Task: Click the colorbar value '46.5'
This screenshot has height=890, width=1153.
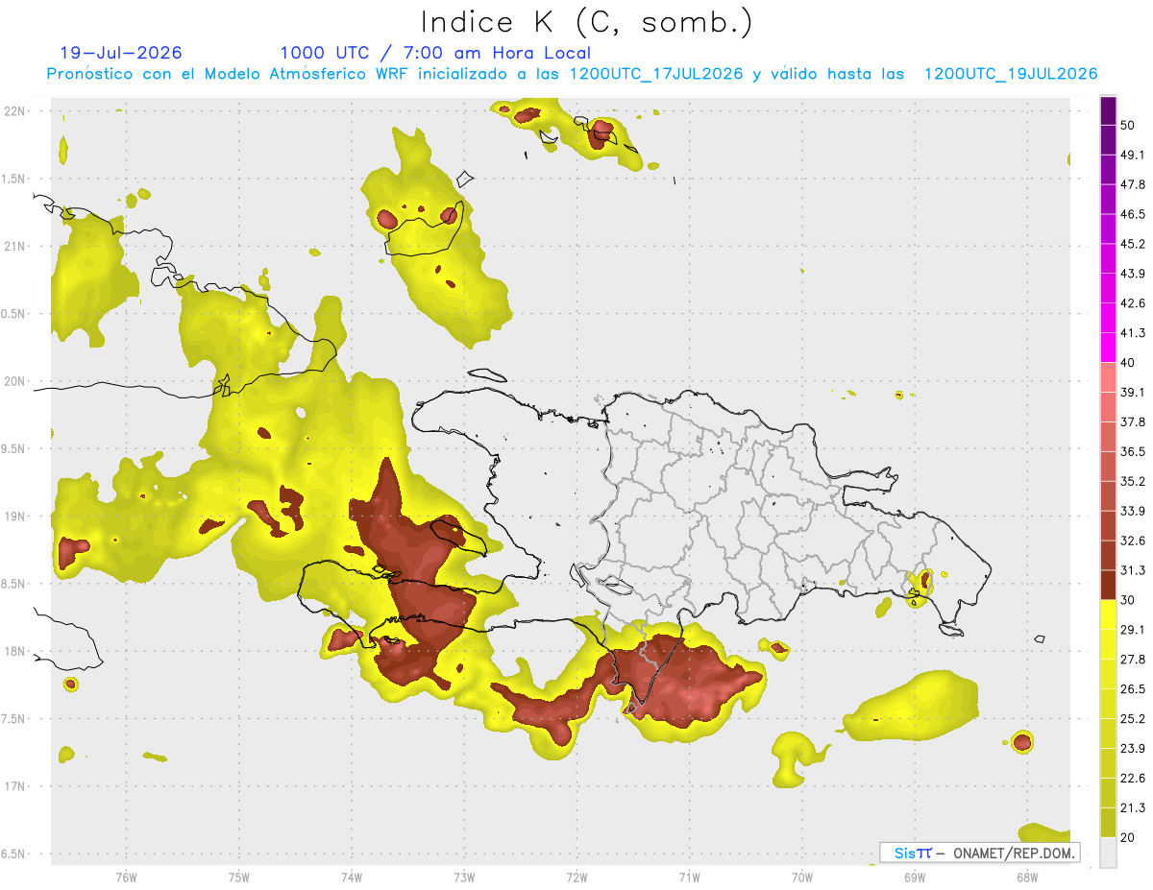Action: pos(1132,214)
